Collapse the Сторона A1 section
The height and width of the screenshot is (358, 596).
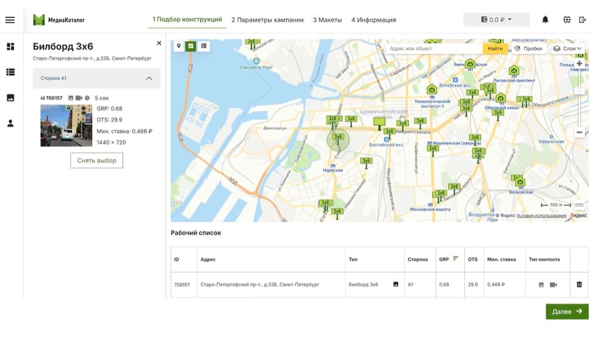pyautogui.click(x=149, y=78)
